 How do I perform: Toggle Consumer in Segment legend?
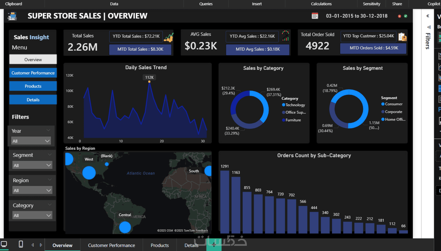pos(392,104)
